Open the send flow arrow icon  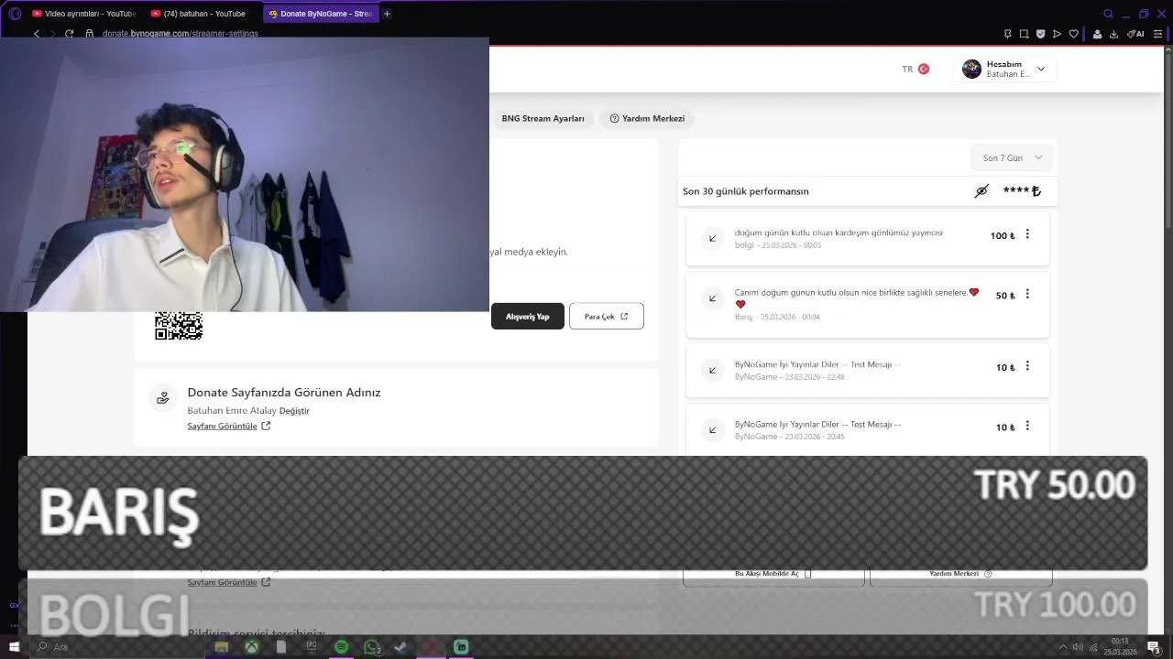click(1057, 34)
